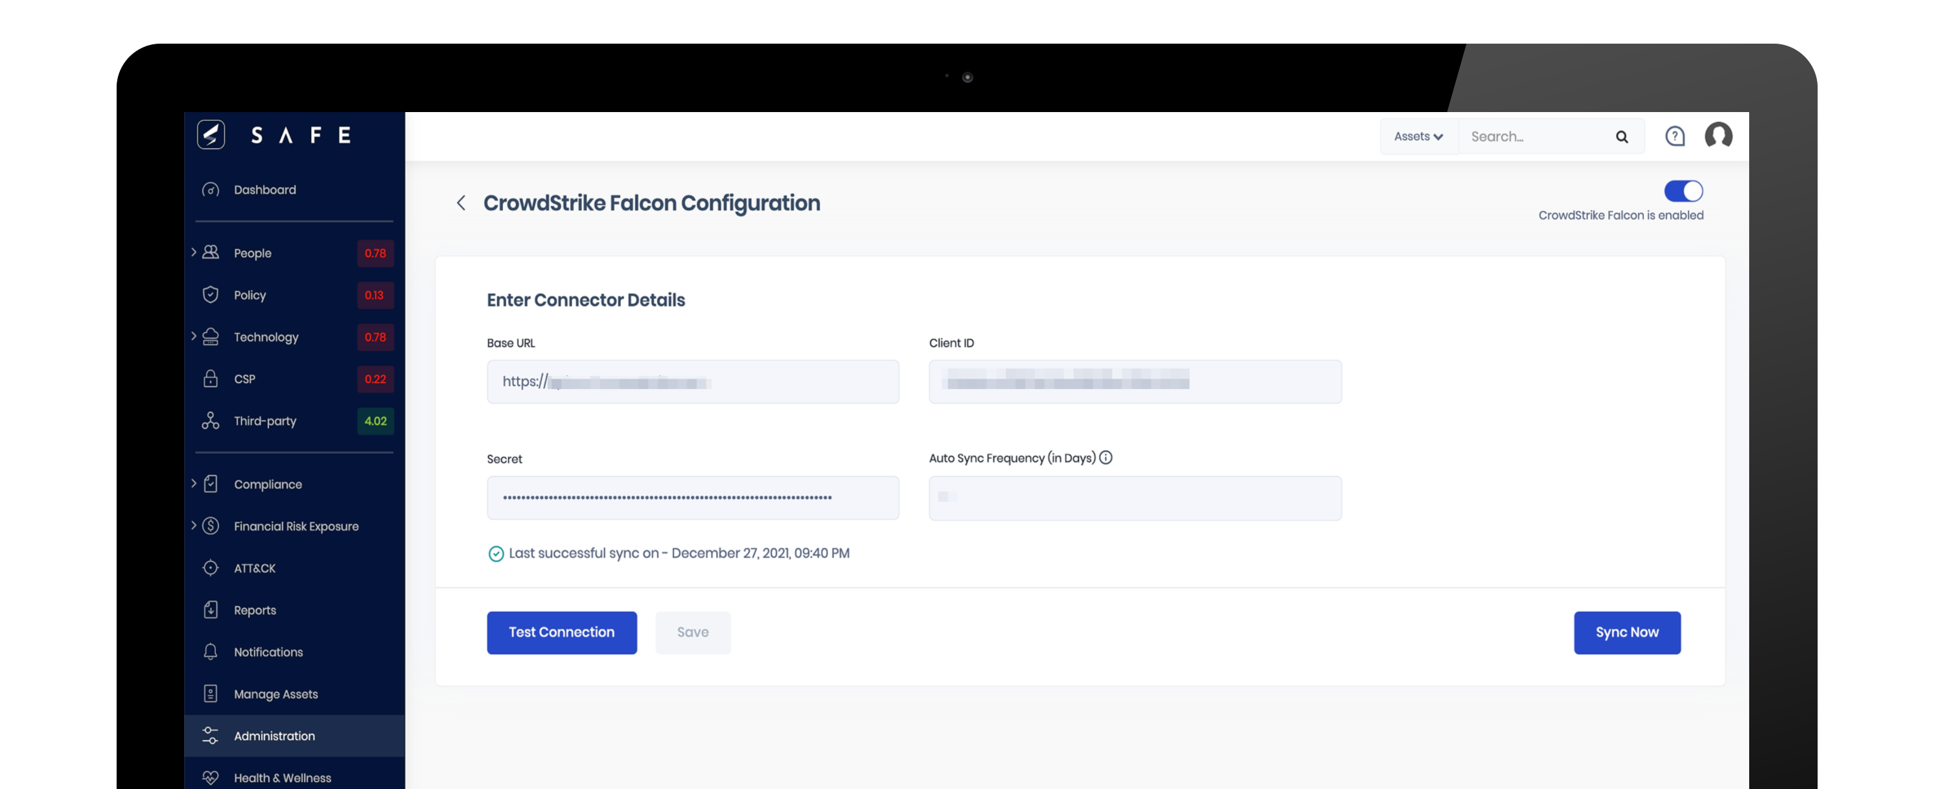Screen dimensions: 1944x789
Task: Click the Third-party nodes icon
Action: 210,420
